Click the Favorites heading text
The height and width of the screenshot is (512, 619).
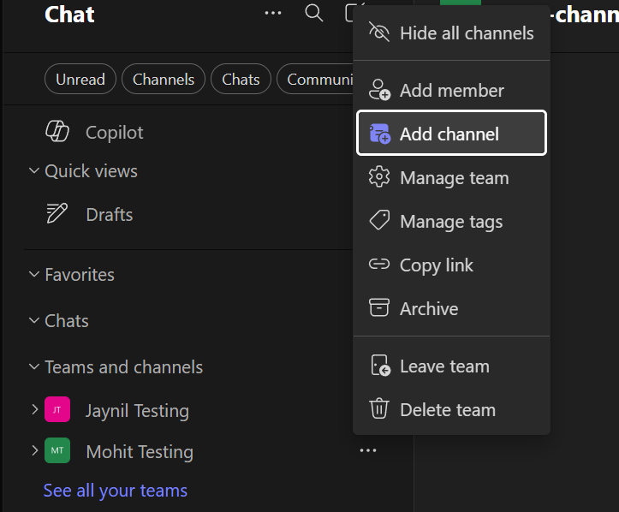click(80, 274)
